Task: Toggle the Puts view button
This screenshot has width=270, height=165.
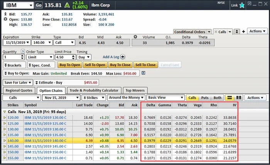Action: tap(204, 98)
